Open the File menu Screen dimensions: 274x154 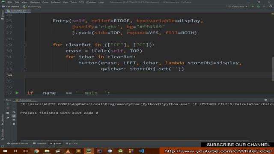click(x=10, y=2)
